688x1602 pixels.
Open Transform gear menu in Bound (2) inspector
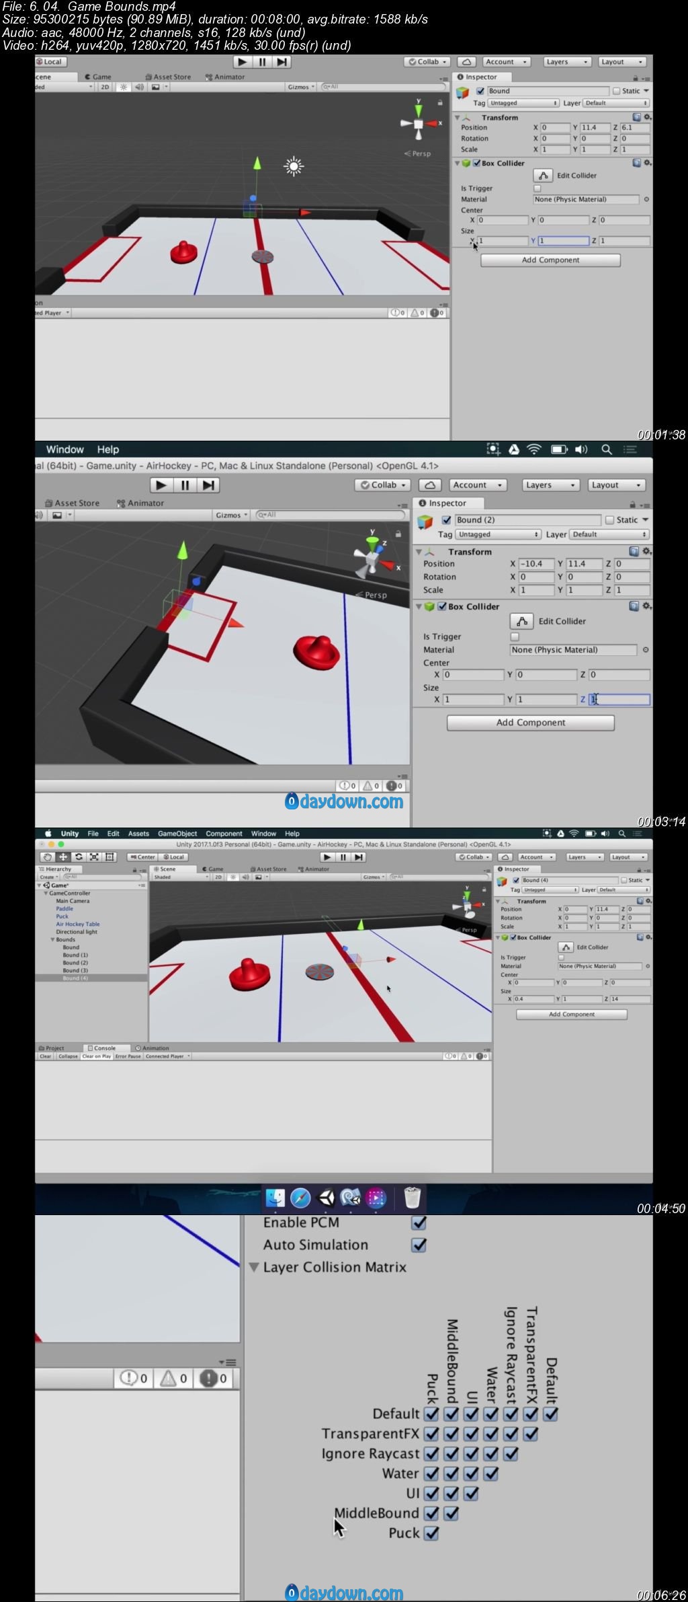(647, 551)
